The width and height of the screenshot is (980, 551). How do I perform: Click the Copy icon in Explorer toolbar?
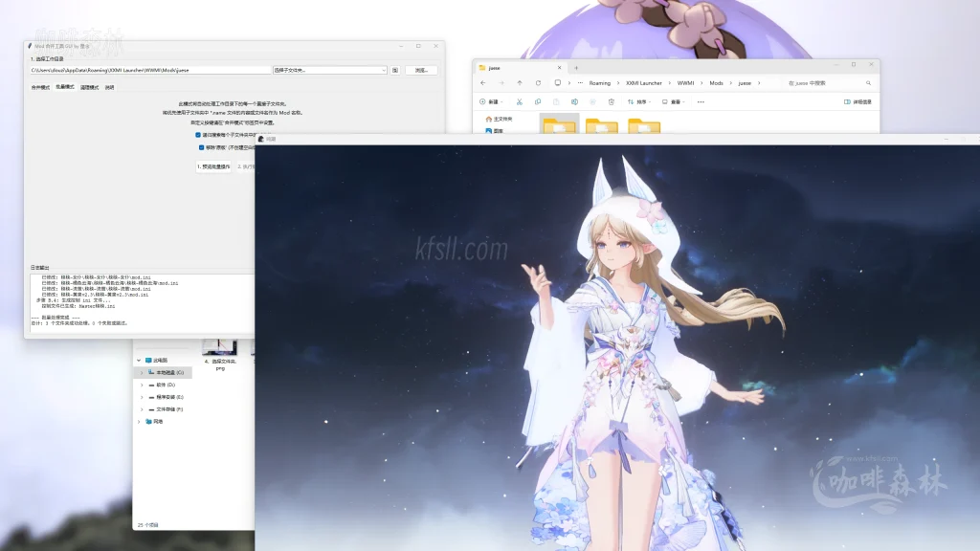pos(539,101)
